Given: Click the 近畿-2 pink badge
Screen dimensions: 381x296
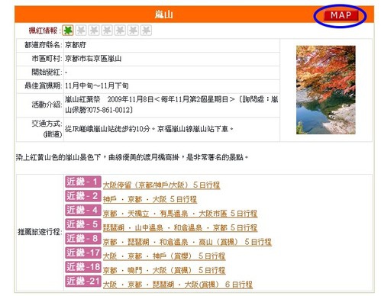Looking at the screenshot, I should click(x=82, y=196).
